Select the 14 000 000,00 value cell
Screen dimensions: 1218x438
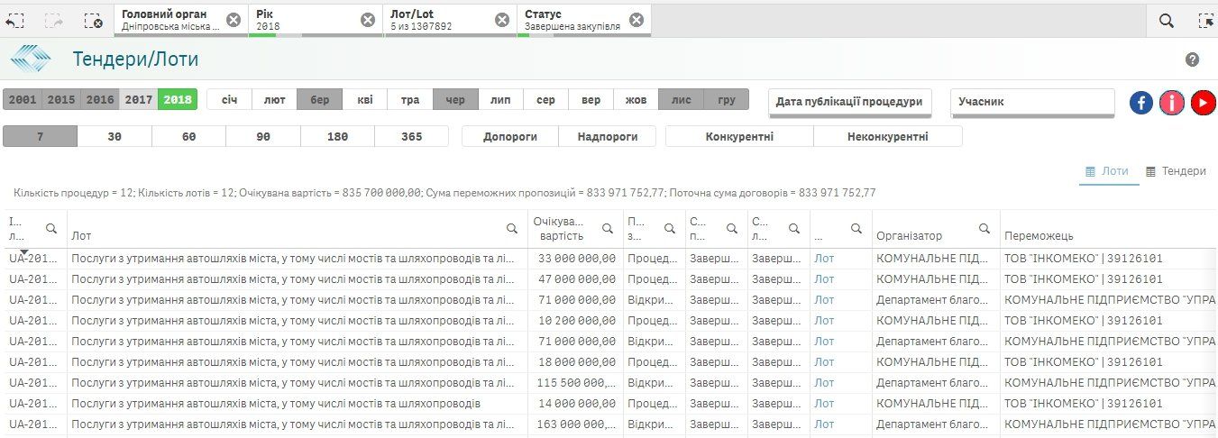[x=575, y=403]
